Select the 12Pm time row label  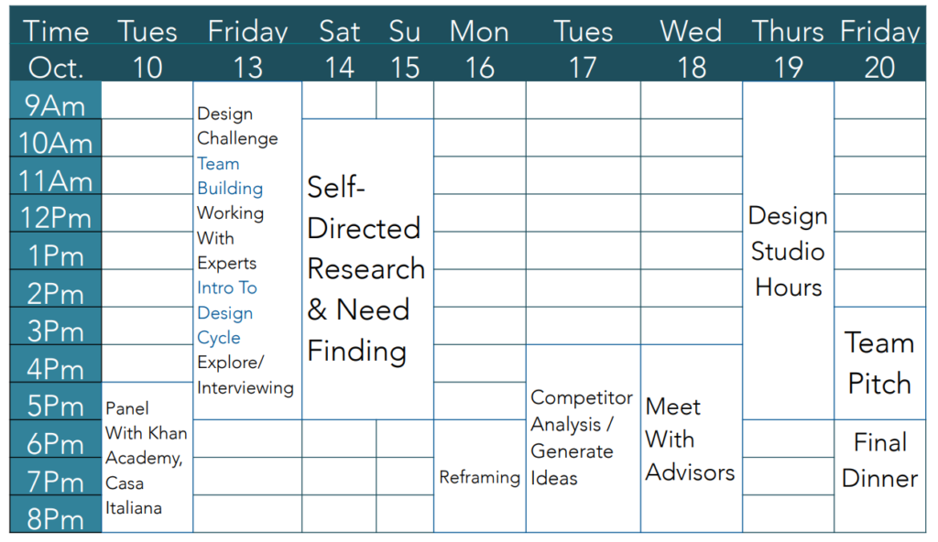click(x=56, y=219)
